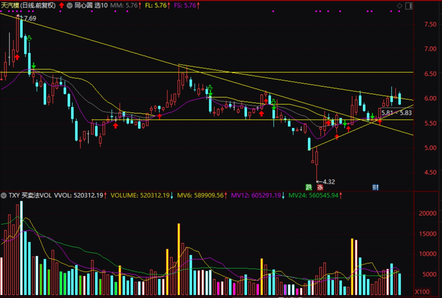Toggle the side panel layout icon

(409, 6)
